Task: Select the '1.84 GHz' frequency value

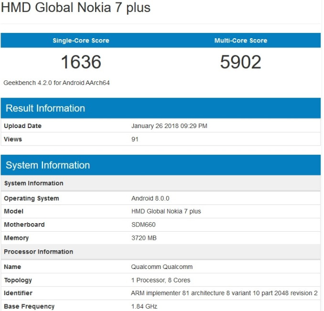Action: point(144,306)
